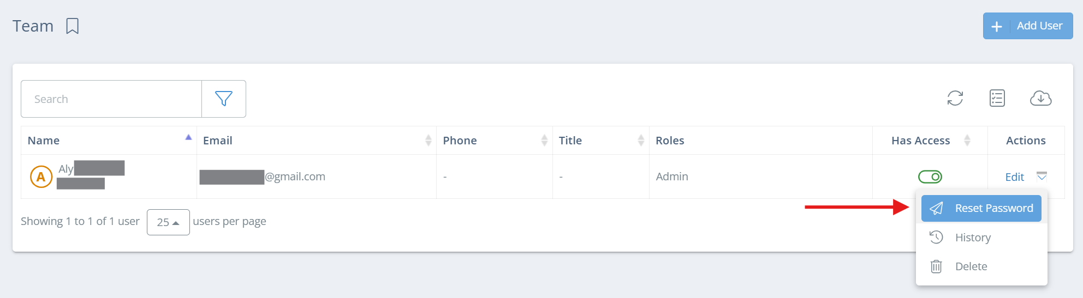Click into the Search input field

pos(111,99)
